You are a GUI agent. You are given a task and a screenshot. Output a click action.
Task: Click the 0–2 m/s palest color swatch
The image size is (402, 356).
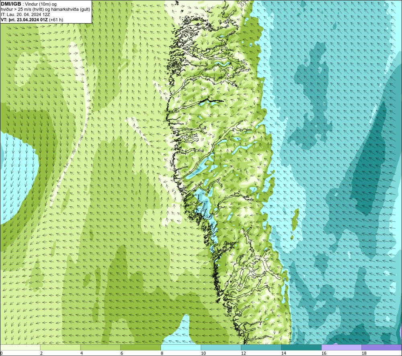[20, 348]
